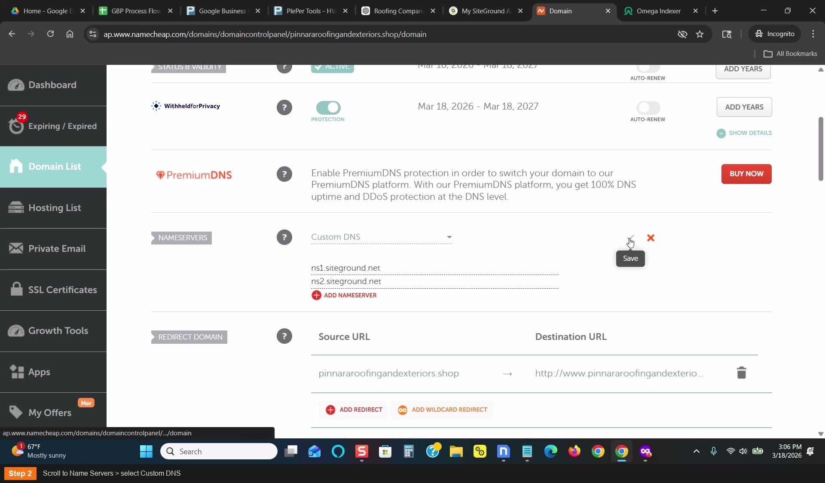Click the plus icon of ADD NAMESERVER
The height and width of the screenshot is (483, 825).
point(316,295)
